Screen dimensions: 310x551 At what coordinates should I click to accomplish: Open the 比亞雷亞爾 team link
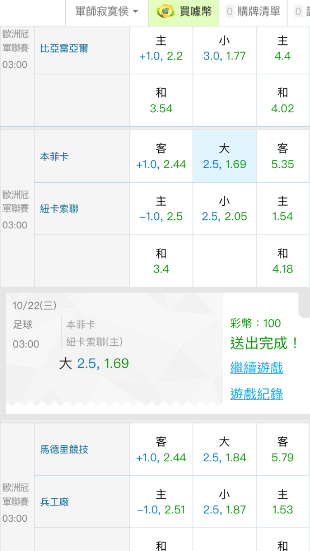64,48
